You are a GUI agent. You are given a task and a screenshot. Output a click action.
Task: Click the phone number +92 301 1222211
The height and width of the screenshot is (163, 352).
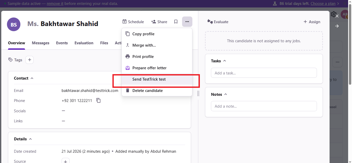[77, 101]
